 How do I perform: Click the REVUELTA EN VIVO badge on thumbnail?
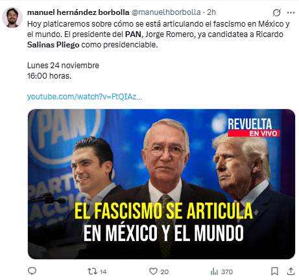(254, 127)
